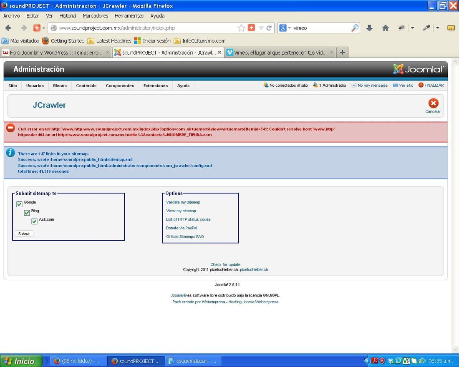Switch to (98 no leídos) taskbar window
459x367 pixels.
pos(78,361)
